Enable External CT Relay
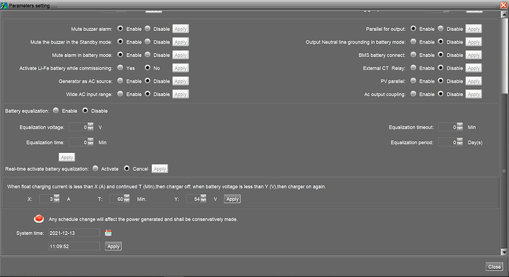509x277 pixels. (x=413, y=68)
